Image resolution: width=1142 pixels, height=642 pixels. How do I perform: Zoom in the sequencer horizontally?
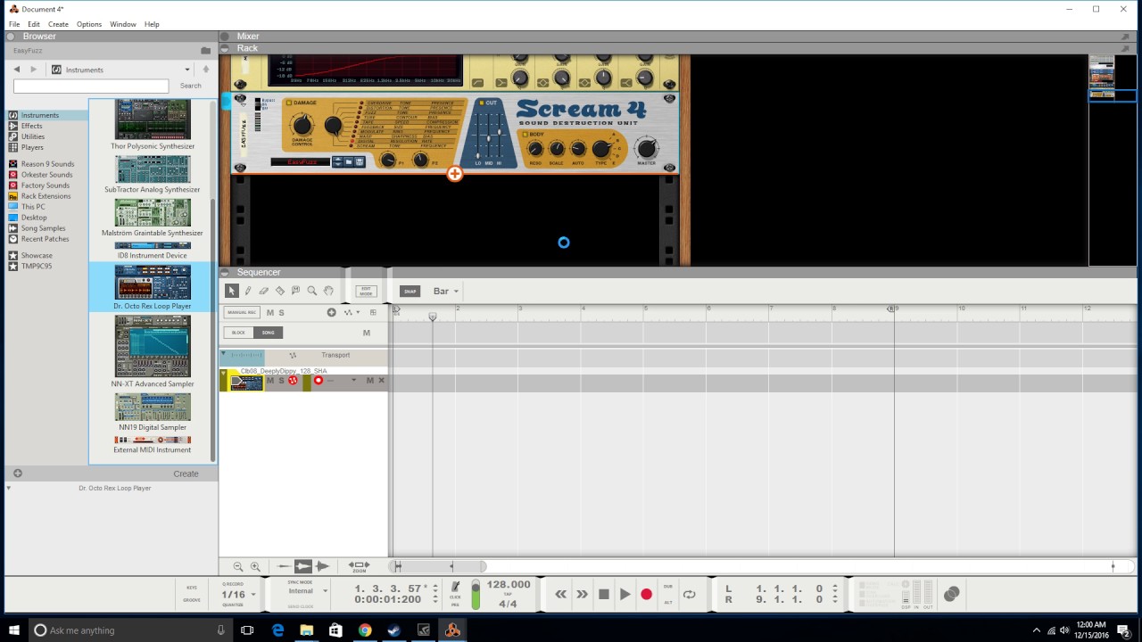255,566
